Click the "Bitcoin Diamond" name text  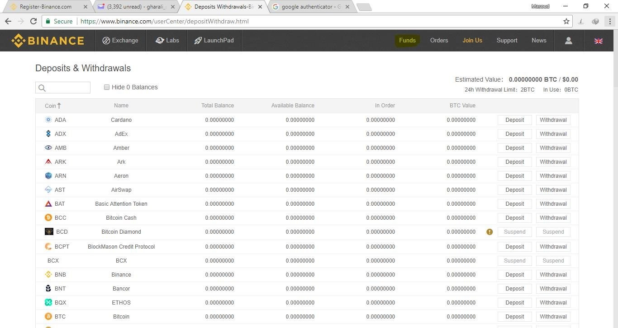point(121,232)
